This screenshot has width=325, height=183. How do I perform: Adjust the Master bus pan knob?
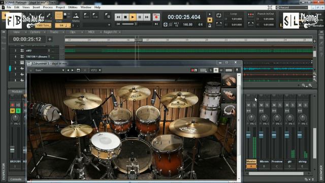click(251, 118)
